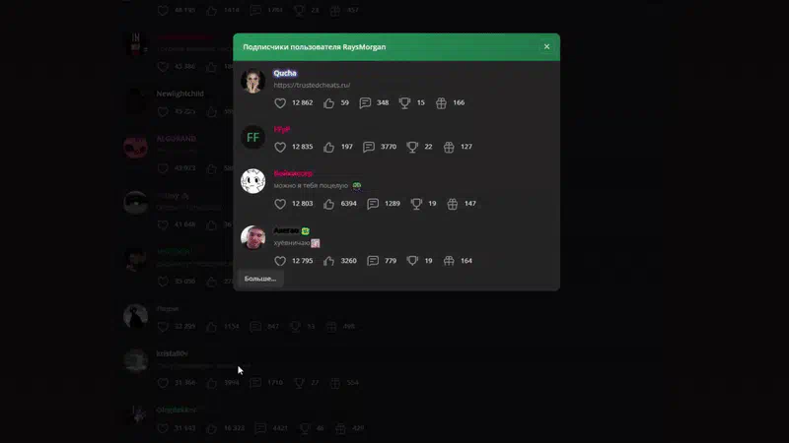The height and width of the screenshot is (443, 789).
Task: Click the gift icon next to 147
Action: [x=453, y=204]
